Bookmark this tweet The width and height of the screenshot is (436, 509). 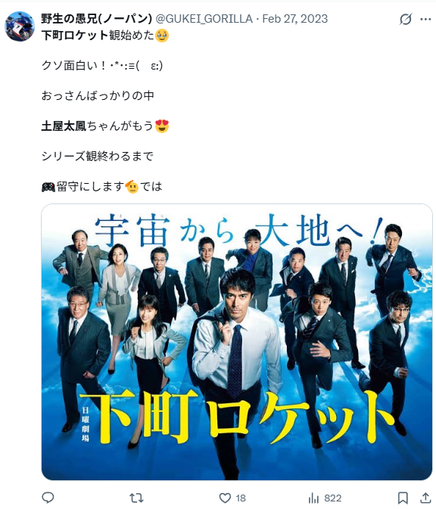click(403, 498)
